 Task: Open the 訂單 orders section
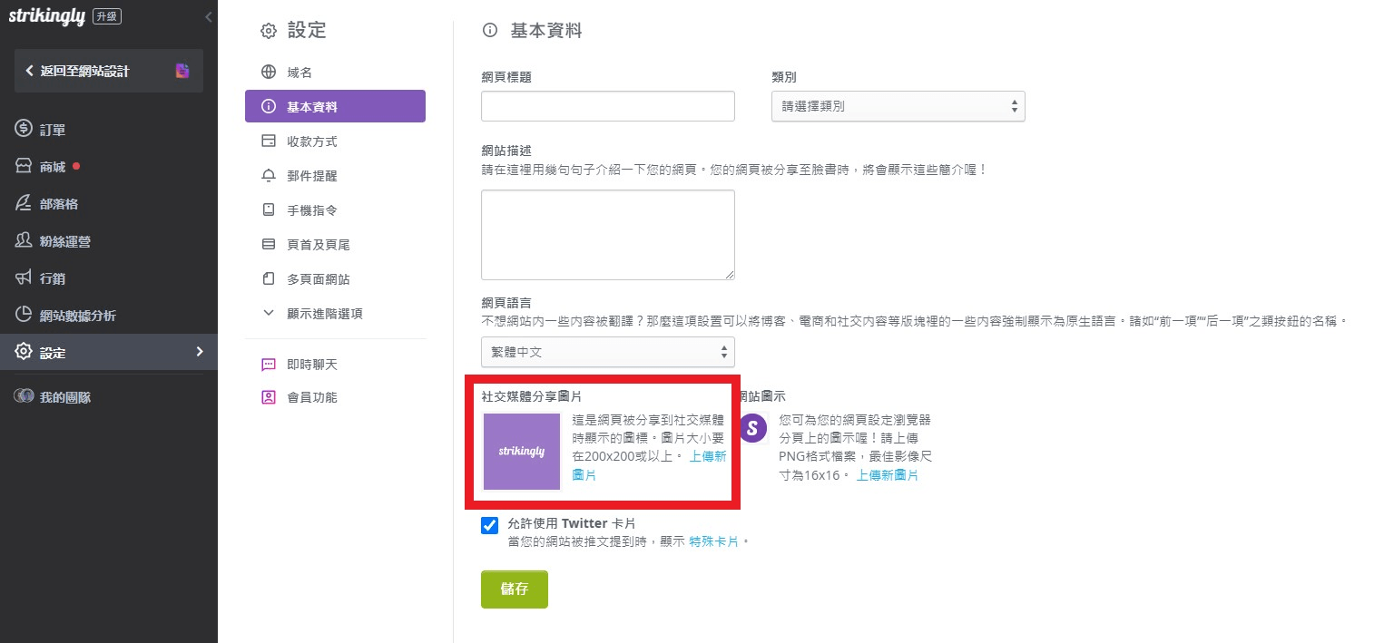tap(52, 128)
